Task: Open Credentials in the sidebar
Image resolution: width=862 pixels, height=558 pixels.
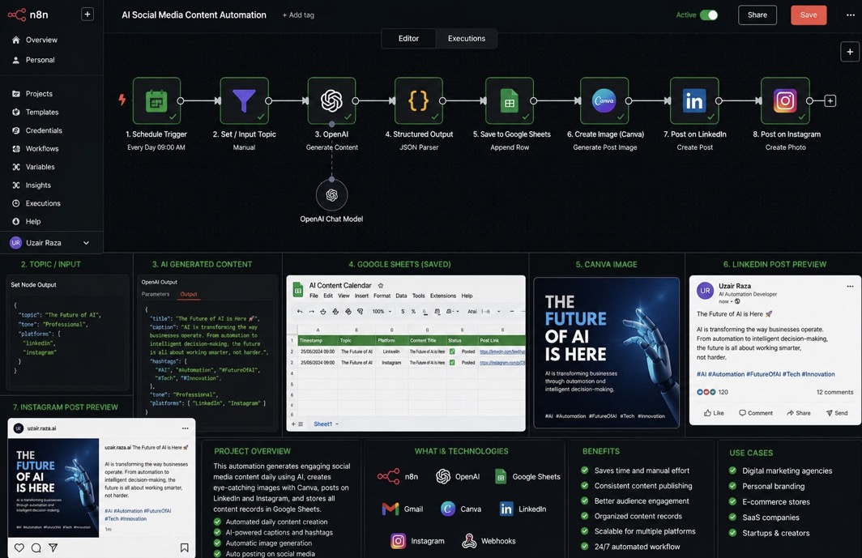Action: tap(44, 130)
